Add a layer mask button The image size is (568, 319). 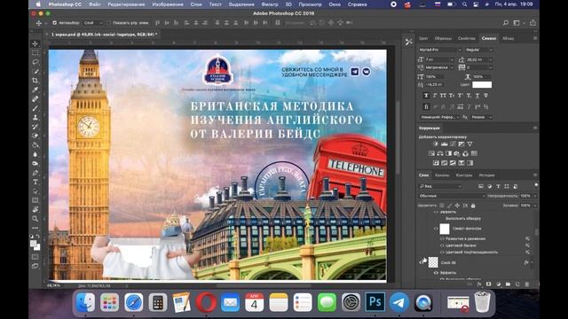pyautogui.click(x=489, y=284)
